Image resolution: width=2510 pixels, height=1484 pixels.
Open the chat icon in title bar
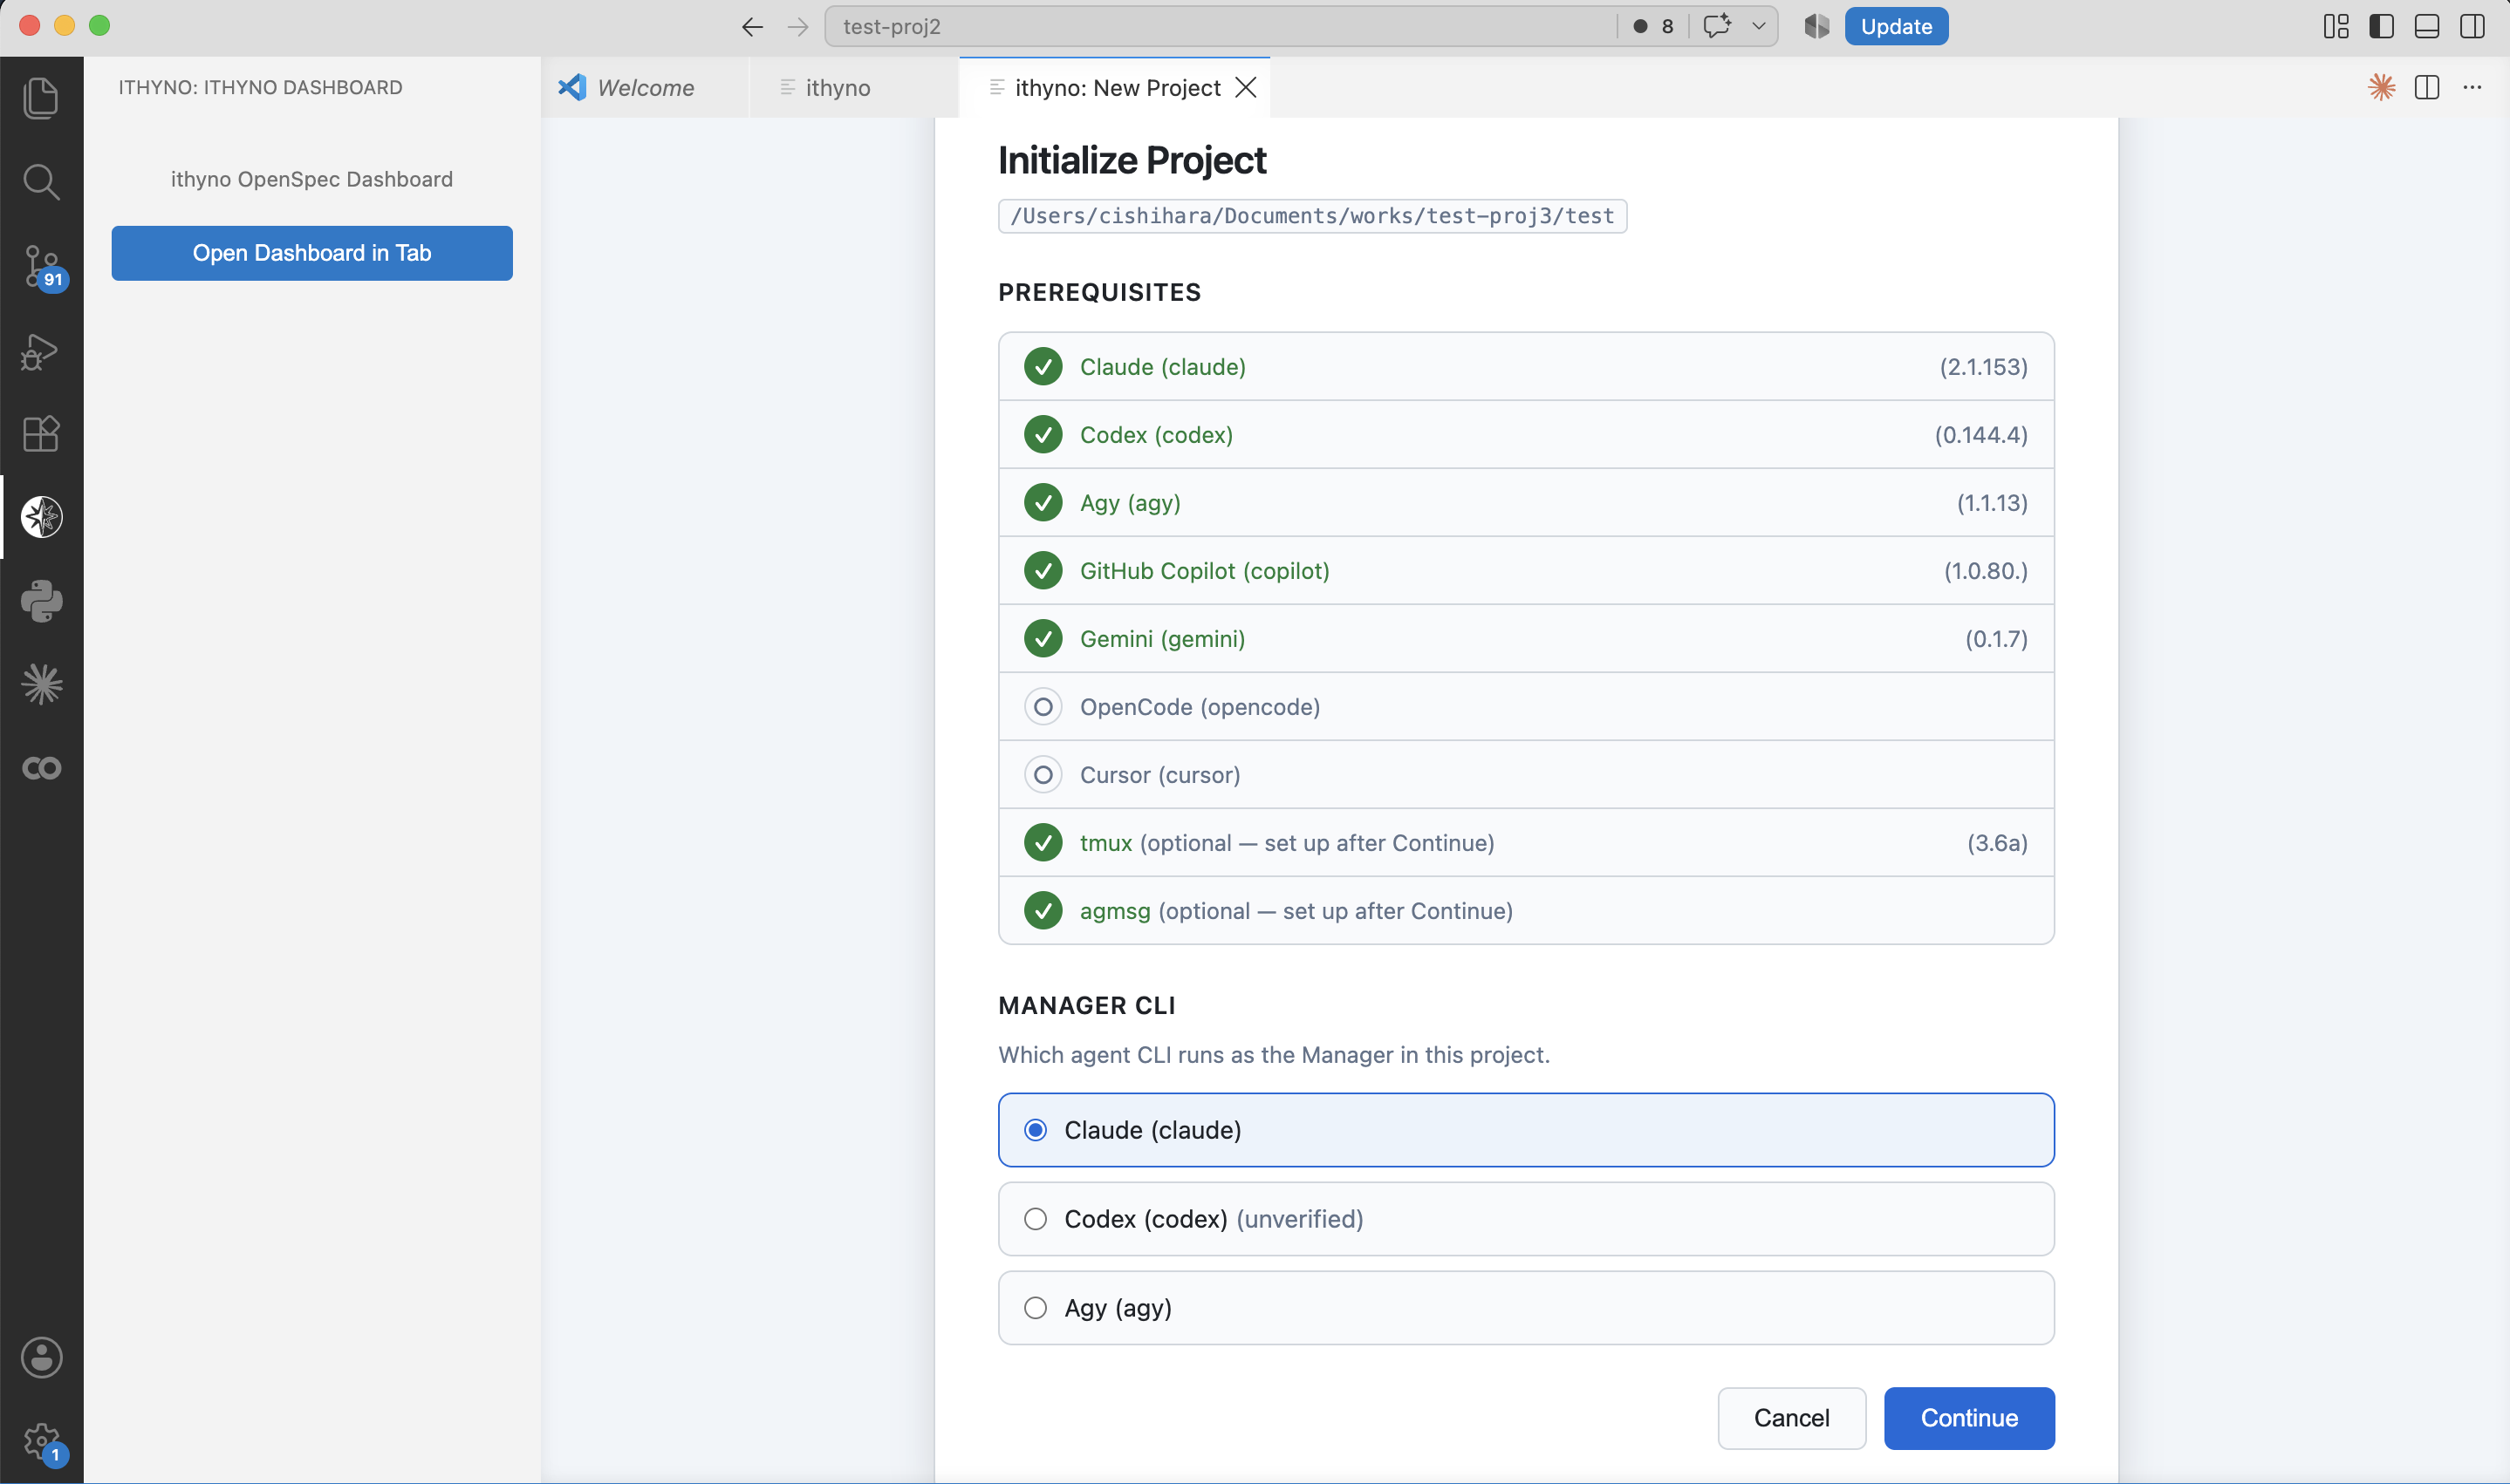pos(1717,26)
